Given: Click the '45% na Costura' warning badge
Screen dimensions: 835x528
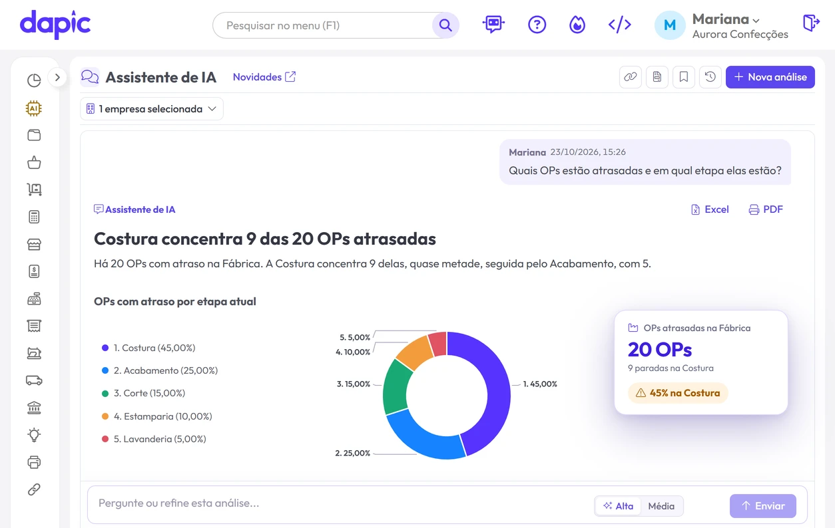Looking at the screenshot, I should pyautogui.click(x=678, y=393).
